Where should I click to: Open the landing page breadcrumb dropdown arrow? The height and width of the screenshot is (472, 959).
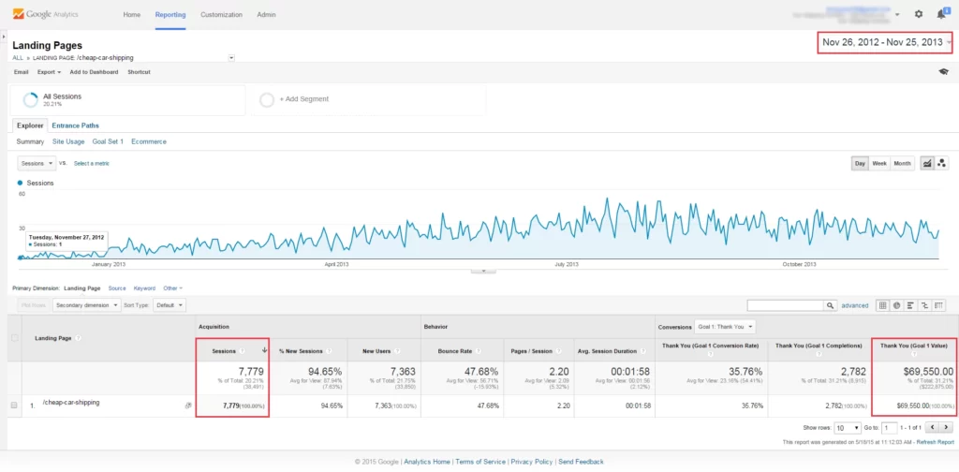click(x=232, y=58)
